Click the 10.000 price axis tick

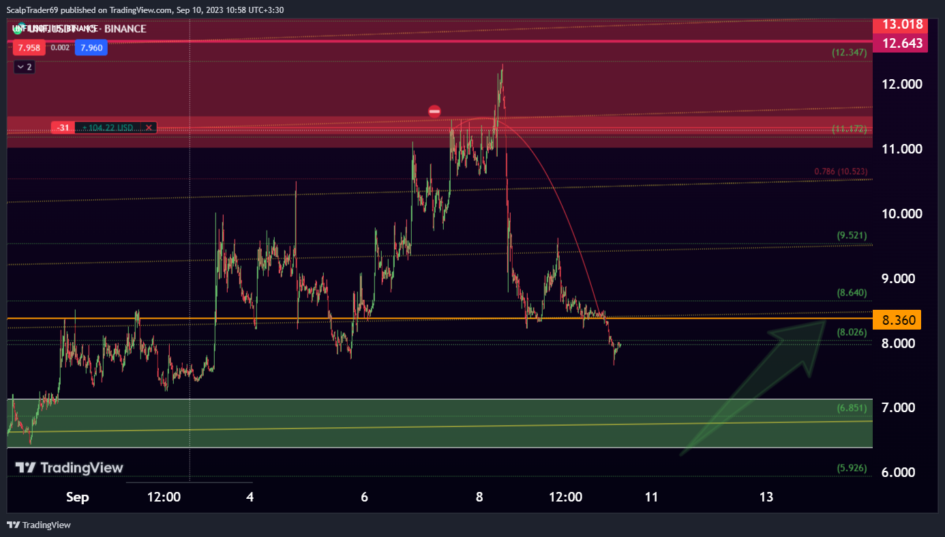pyautogui.click(x=902, y=214)
